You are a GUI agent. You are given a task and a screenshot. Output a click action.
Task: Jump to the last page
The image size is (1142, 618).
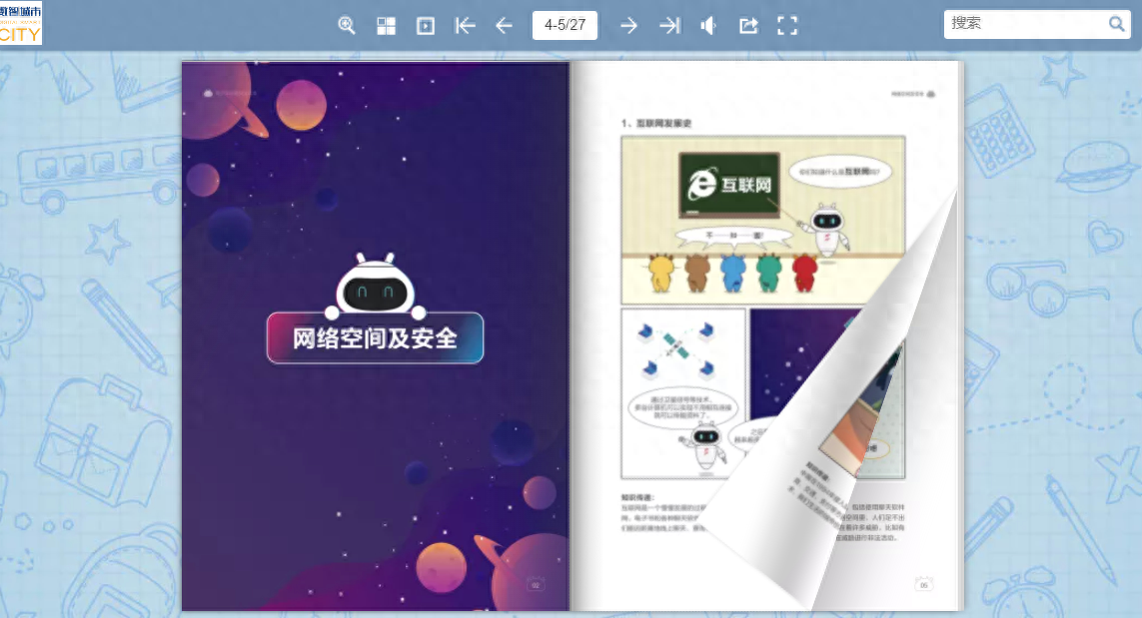668,25
